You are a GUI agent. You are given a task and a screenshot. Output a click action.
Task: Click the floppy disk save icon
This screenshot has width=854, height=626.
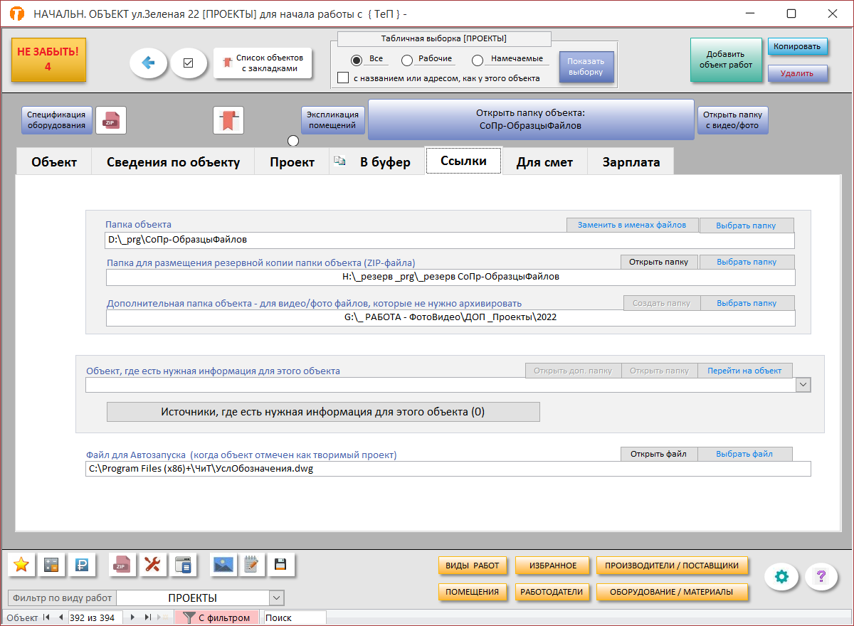280,565
